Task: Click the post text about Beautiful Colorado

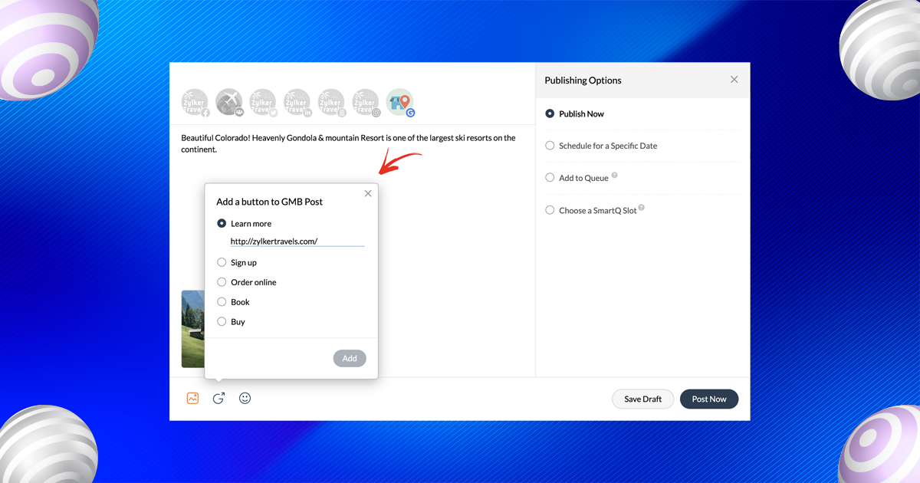Action: coord(349,144)
